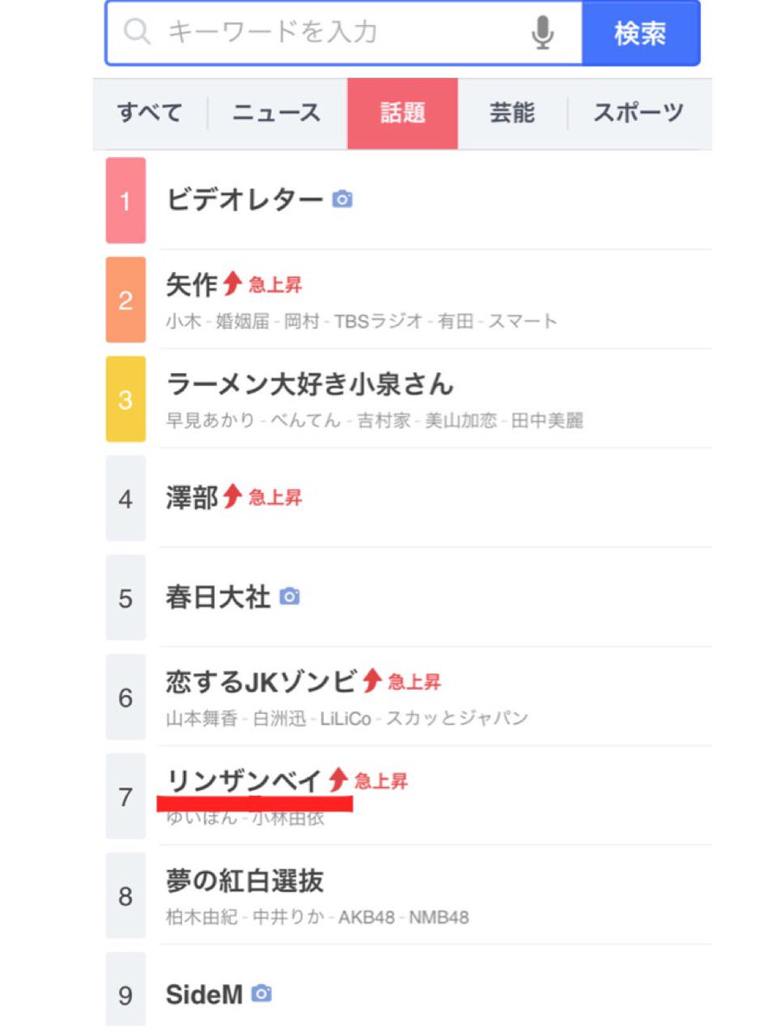Open the リンザンベイ trending topic
Viewport: 777px width, 1036px height.
(244, 780)
